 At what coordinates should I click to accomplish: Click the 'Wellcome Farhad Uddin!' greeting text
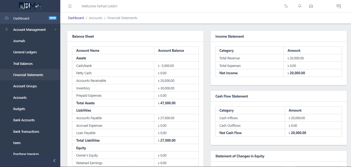pos(100,6)
